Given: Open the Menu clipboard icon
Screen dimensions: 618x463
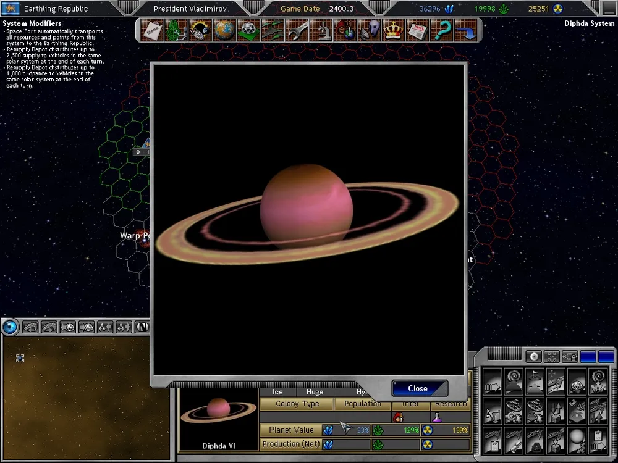Looking at the screenshot, I should [x=151, y=30].
